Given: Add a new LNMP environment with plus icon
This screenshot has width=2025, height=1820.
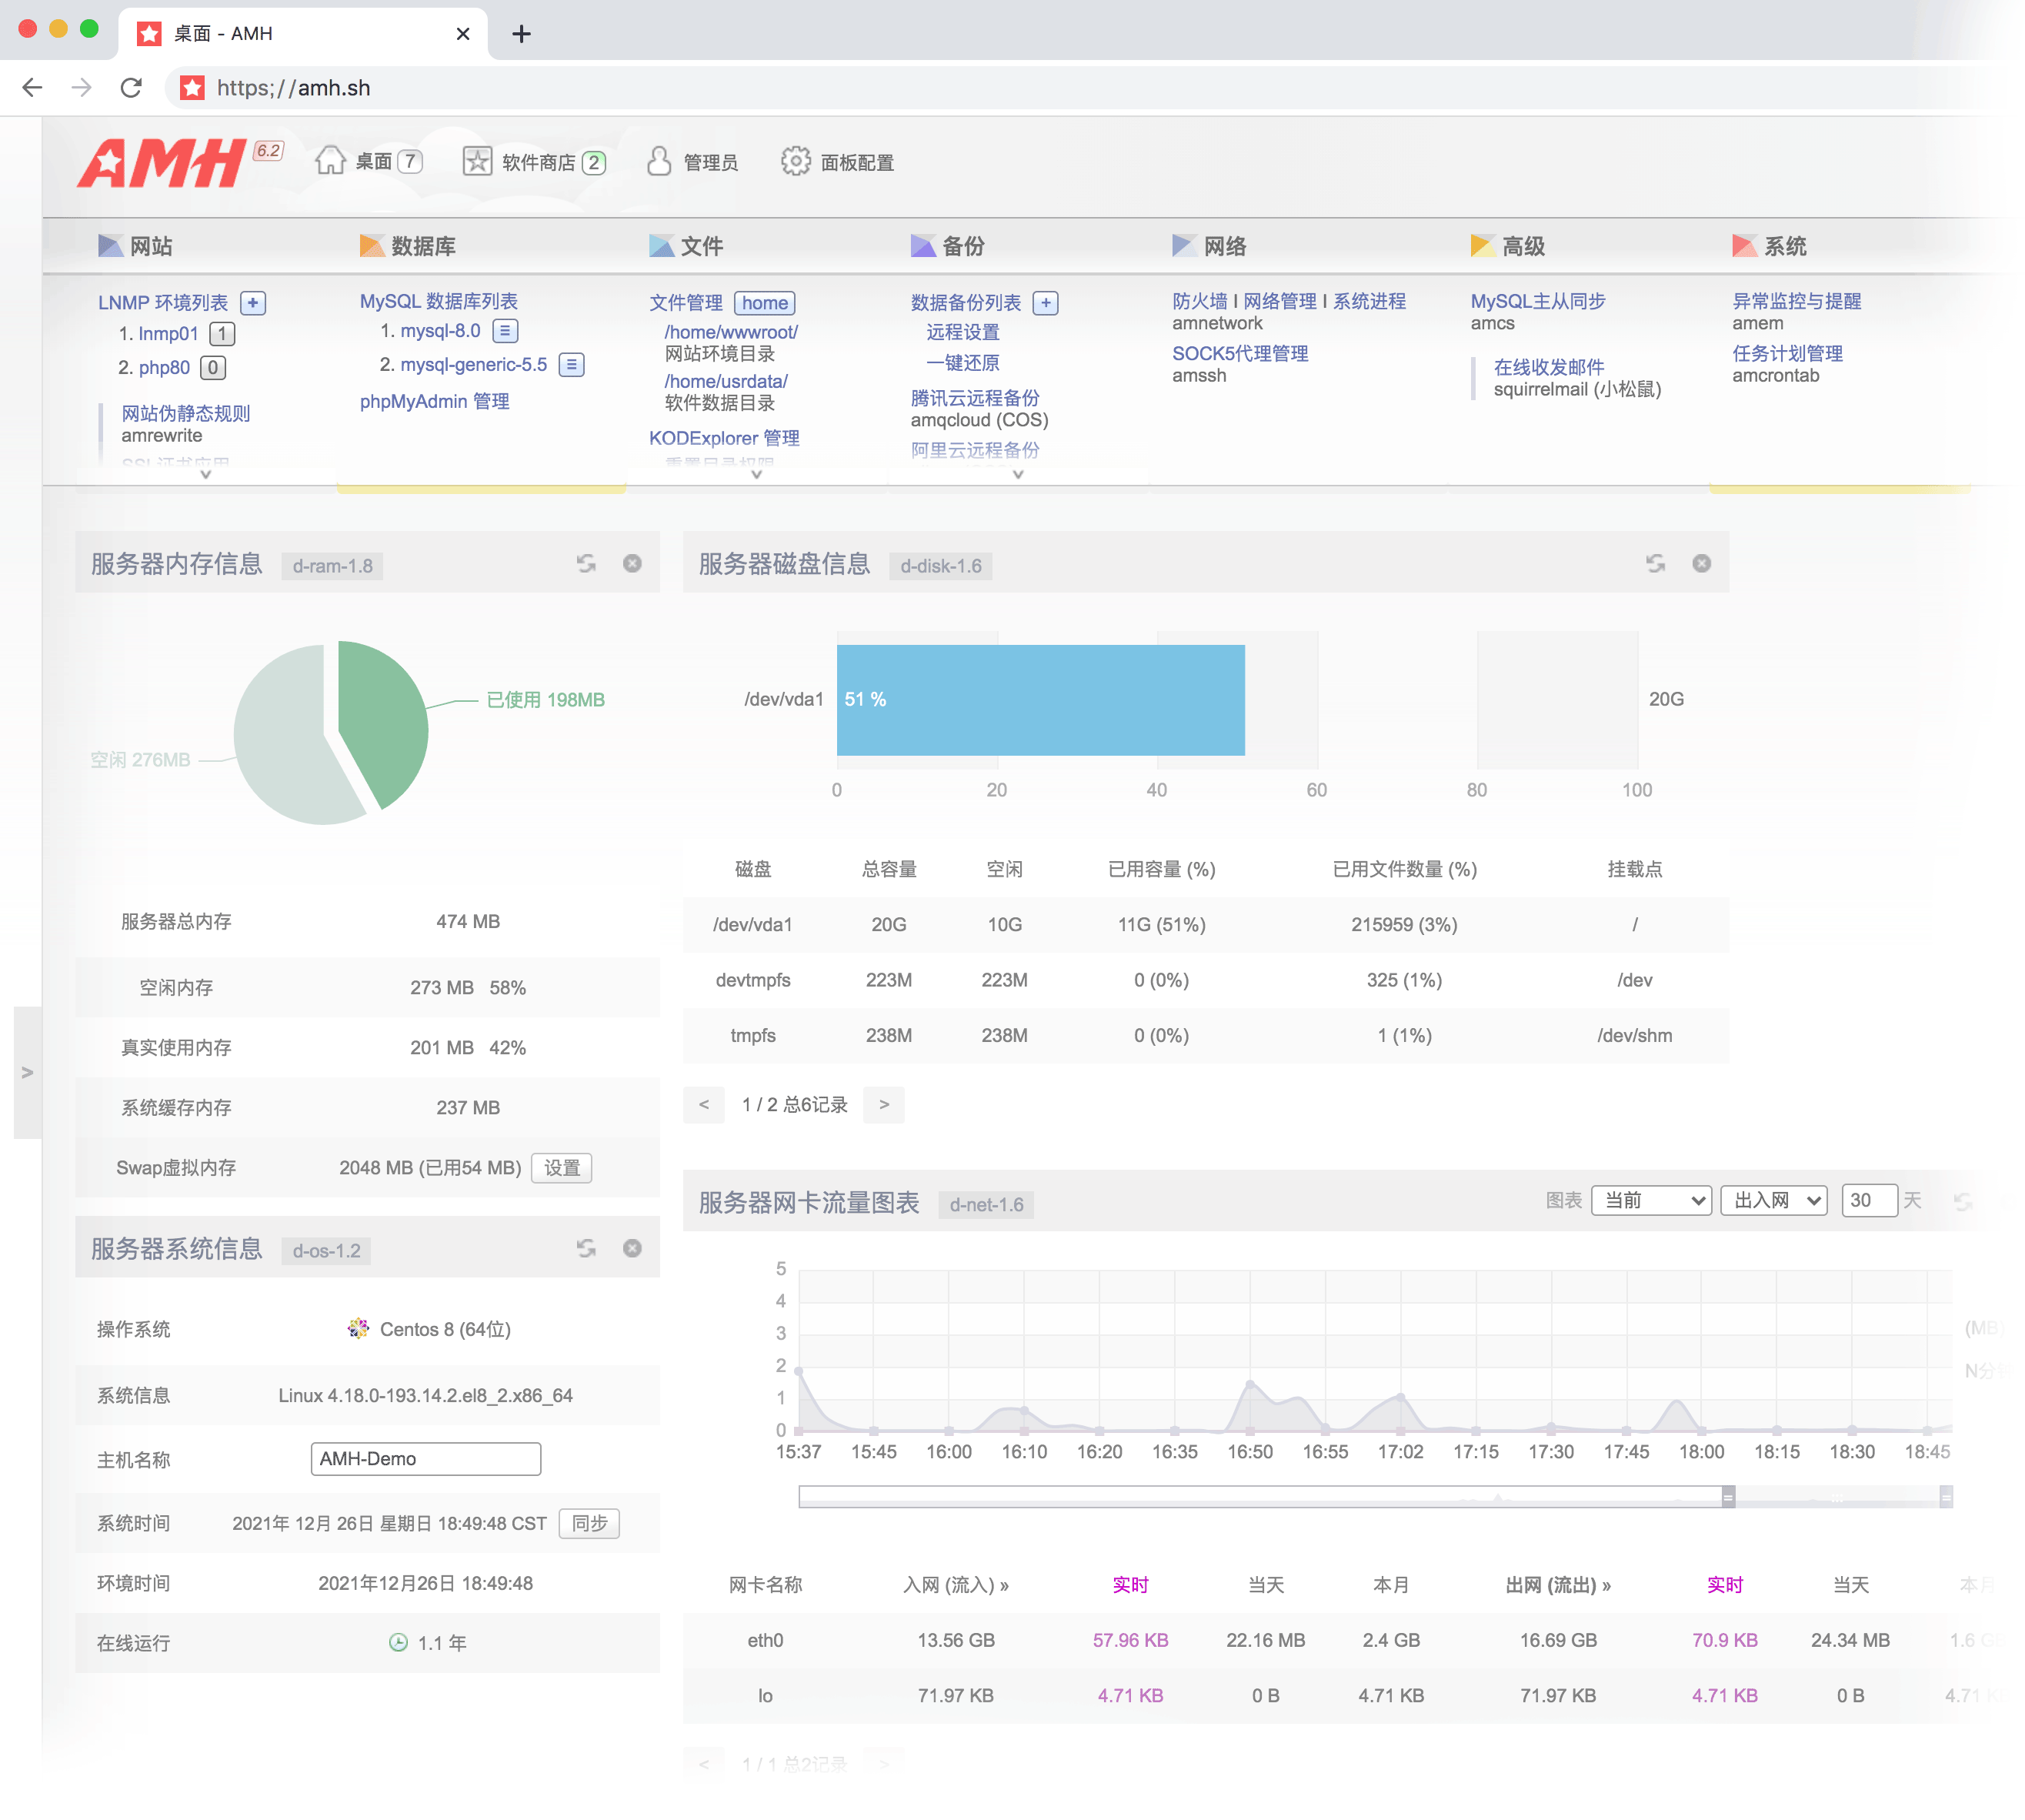Looking at the screenshot, I should pyautogui.click(x=254, y=303).
